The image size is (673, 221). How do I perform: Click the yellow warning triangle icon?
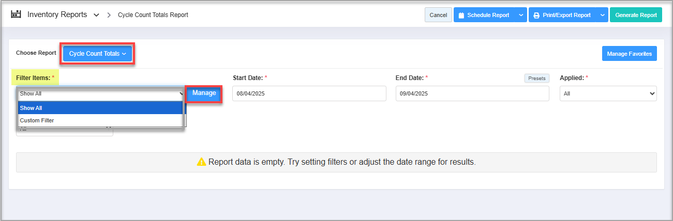[201, 162]
